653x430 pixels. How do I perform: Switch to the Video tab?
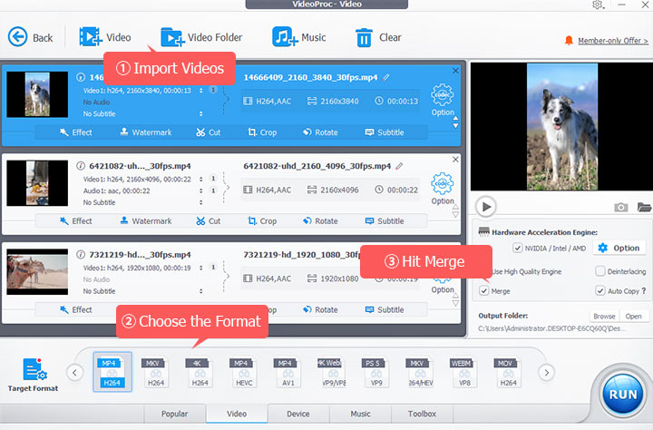point(237,414)
